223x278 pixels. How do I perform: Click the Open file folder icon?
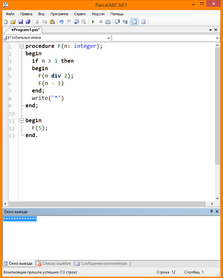click(x=13, y=22)
